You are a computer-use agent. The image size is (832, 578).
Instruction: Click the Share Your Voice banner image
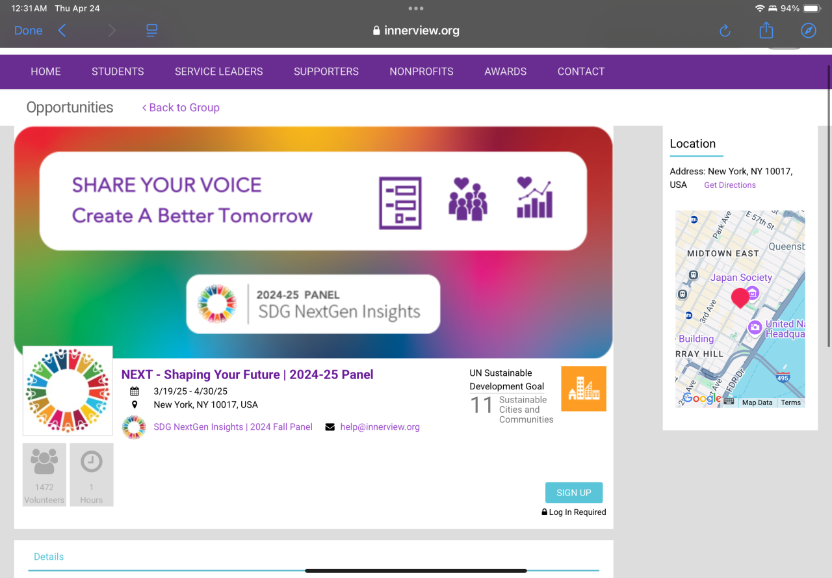(x=313, y=242)
